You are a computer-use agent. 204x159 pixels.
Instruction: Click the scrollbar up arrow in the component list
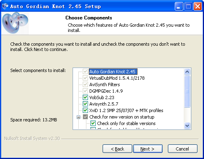click(x=187, y=72)
